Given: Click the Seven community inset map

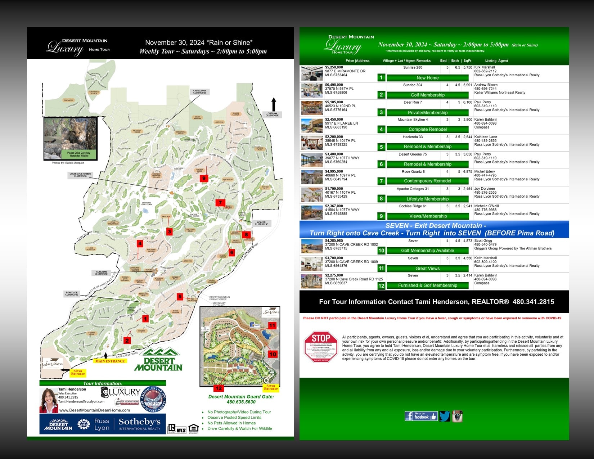Looking at the screenshot, I should click(x=240, y=346).
